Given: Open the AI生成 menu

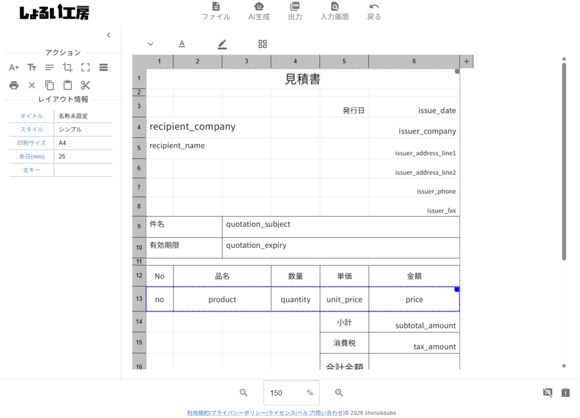Looking at the screenshot, I should [x=259, y=11].
